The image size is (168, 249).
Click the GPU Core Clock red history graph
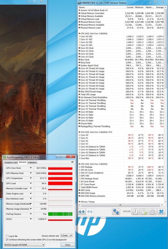click(x=60, y=168)
